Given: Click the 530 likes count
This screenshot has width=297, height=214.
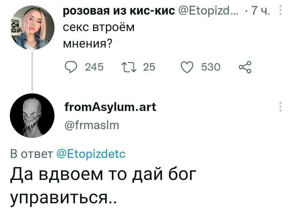Looking at the screenshot, I should 211,67.
